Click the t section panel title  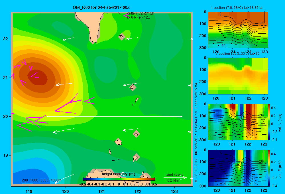pos(237,8)
